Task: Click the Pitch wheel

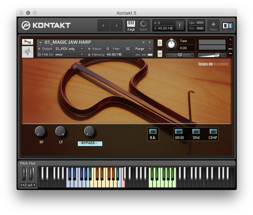Action: [x=24, y=174]
